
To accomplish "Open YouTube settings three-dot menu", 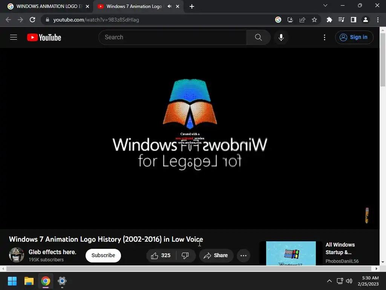I will tap(325, 37).
